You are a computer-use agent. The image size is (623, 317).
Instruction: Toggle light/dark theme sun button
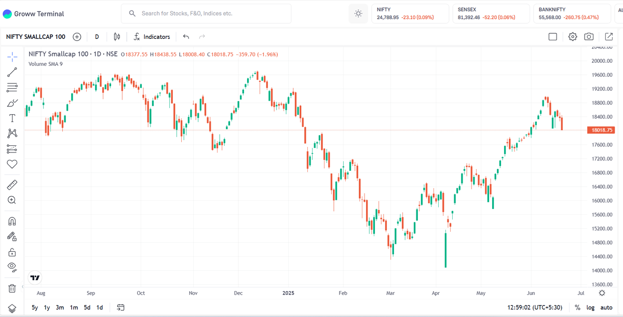pos(358,13)
